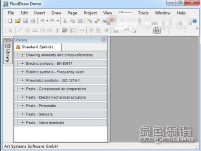Choose the Ellipse drawing tool

[x=50, y=31]
